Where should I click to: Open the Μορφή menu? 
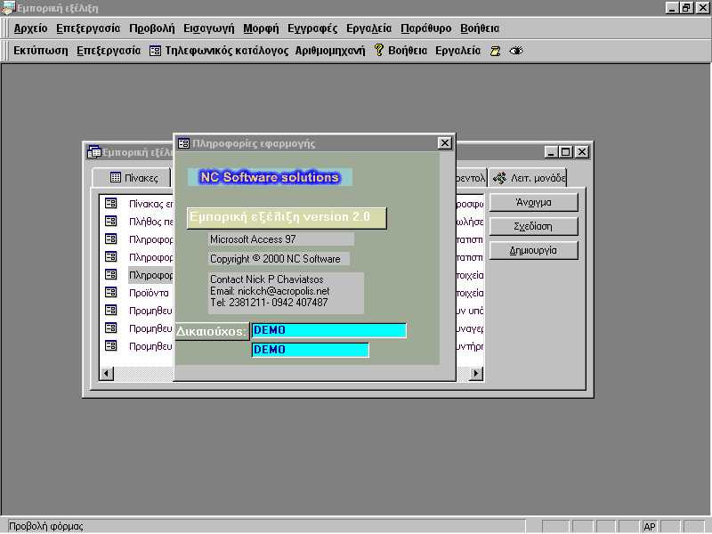tap(261, 28)
